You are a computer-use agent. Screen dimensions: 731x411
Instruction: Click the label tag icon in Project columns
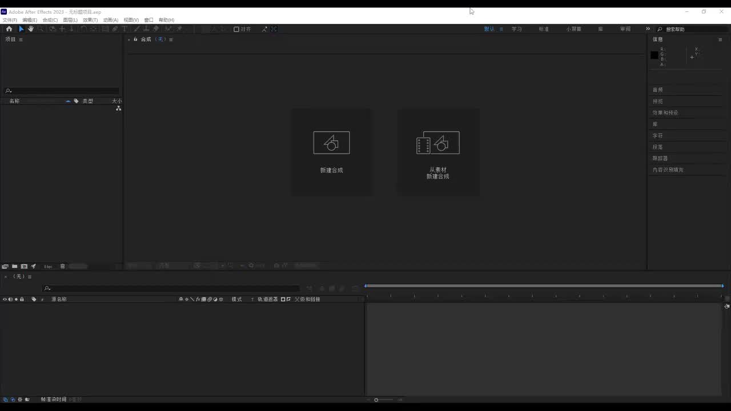pyautogui.click(x=76, y=101)
